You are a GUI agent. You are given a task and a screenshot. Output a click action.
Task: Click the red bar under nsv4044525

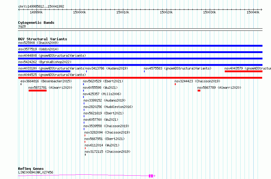tap(140, 78)
